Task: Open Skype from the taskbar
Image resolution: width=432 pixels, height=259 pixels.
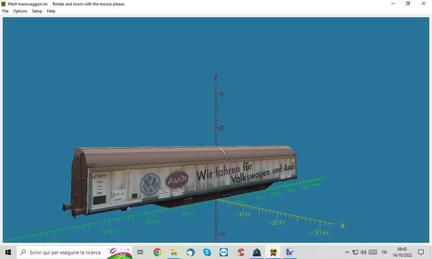Action: 207,252
